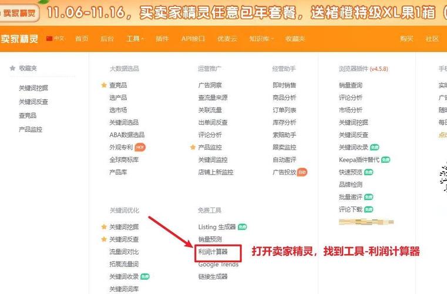Image resolution: width=447 pixels, height=294 pixels.
Task: Open 市场分析 under 浏览器插件
Action: tap(351, 110)
